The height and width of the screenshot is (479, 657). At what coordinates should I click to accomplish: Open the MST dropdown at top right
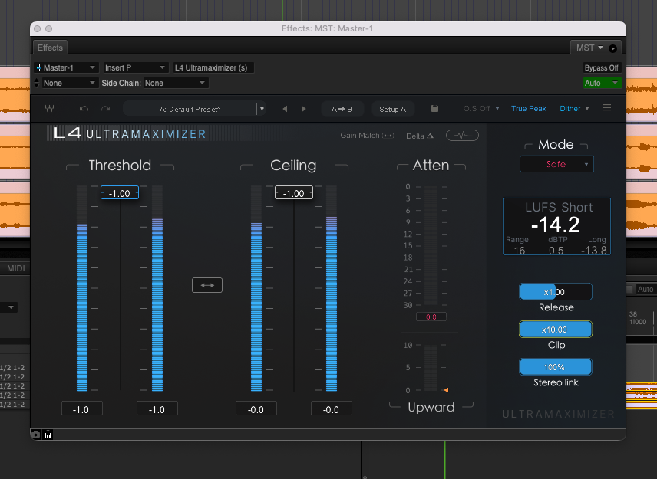coord(589,48)
